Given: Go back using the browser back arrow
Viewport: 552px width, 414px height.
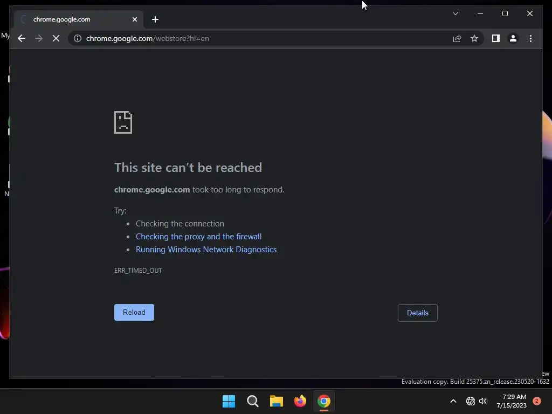Looking at the screenshot, I should click(x=22, y=38).
